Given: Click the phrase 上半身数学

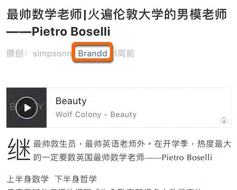Looking at the screenshot, I should click(28, 179).
